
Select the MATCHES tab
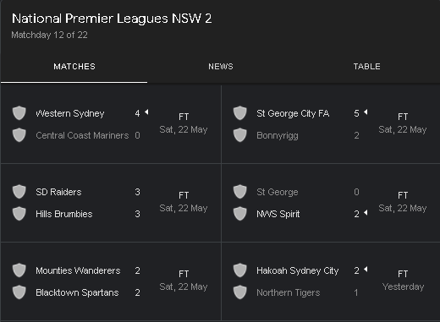click(x=74, y=67)
